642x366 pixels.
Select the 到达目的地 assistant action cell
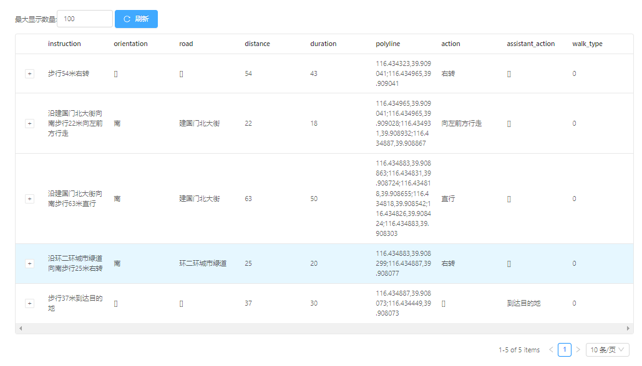(x=523, y=303)
